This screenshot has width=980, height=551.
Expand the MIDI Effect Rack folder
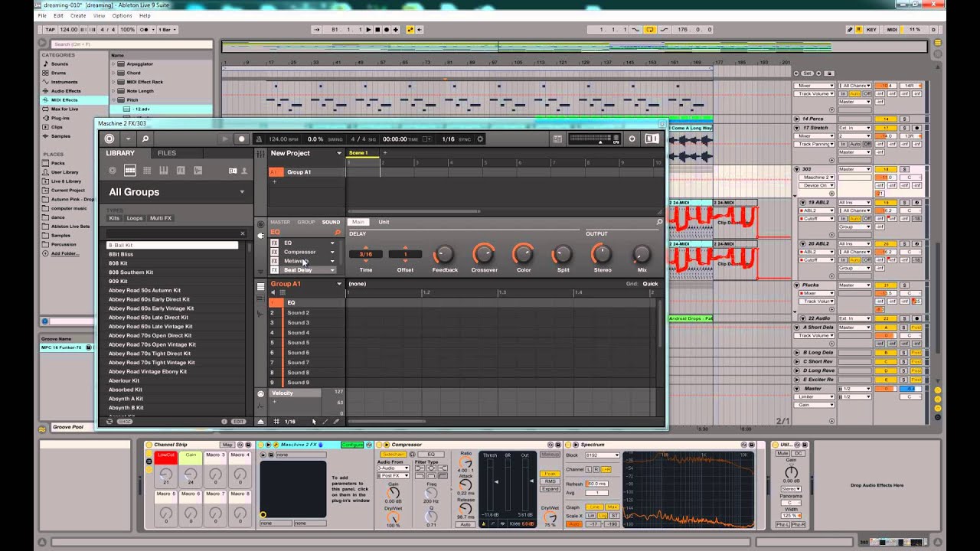pyautogui.click(x=113, y=82)
